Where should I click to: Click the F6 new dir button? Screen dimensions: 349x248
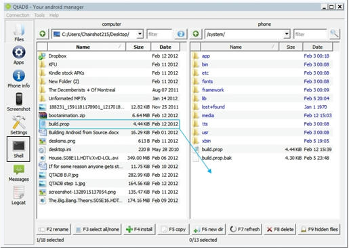208,229
